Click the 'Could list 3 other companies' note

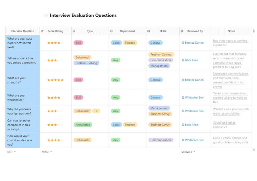click(x=224, y=125)
